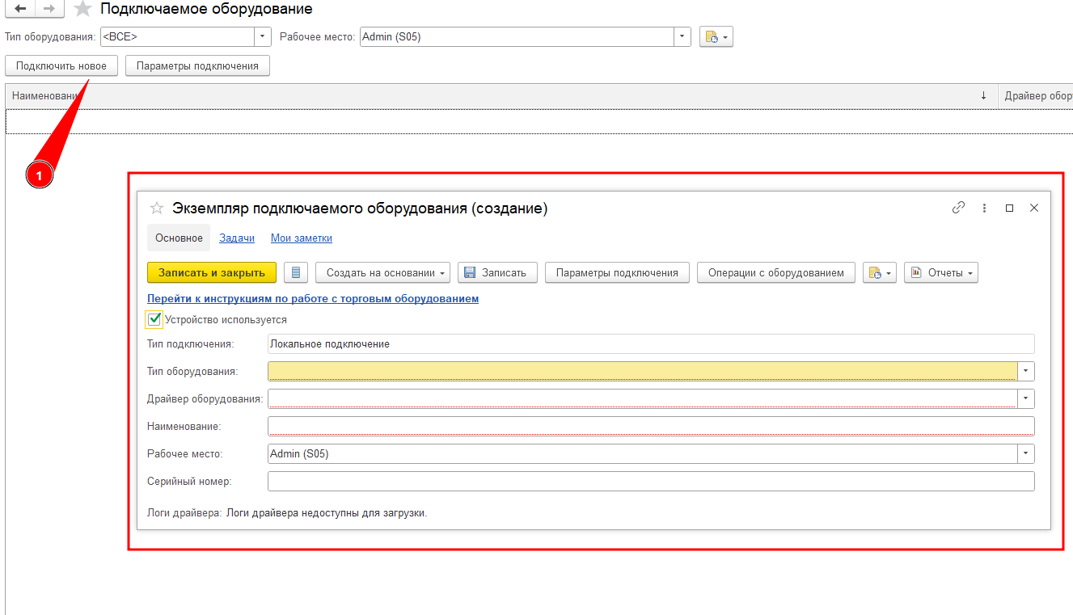Click the list icon next to Записать и закрыть
This screenshot has width=1073, height=615.
[x=295, y=272]
